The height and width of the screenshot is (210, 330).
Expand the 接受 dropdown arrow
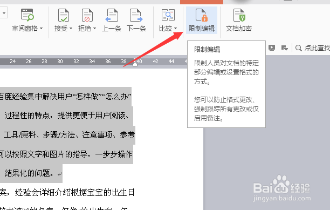coord(71,28)
